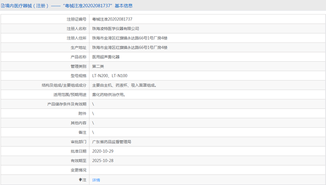Click the 变更情况 row label
Image resolution: width=326 pixels, height=185 pixels.
point(78,170)
